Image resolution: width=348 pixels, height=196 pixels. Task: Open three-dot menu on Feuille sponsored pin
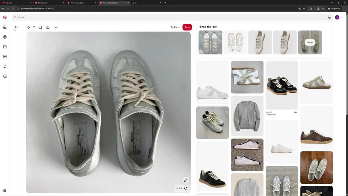(296, 113)
